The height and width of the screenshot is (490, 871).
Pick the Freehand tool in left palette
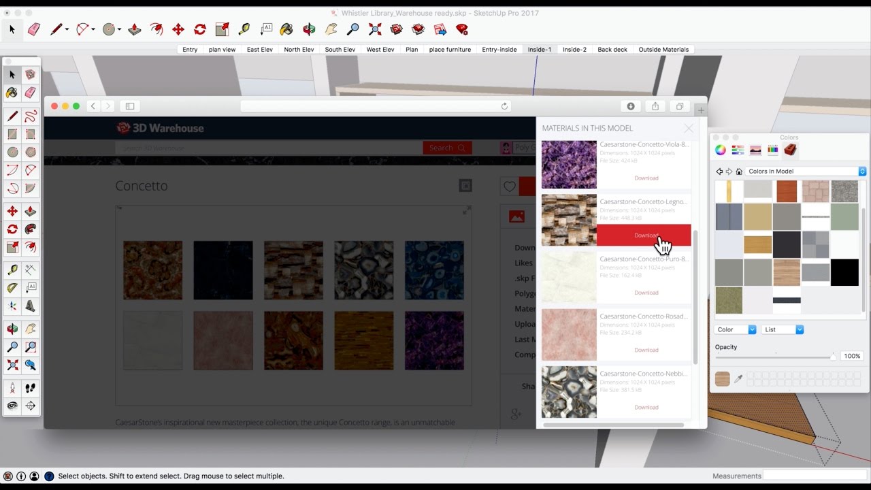30,116
